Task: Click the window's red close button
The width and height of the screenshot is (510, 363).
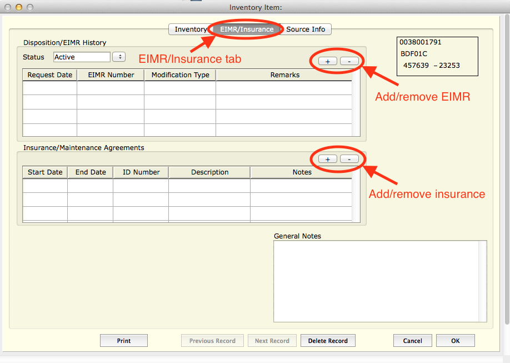Action: click(8, 7)
